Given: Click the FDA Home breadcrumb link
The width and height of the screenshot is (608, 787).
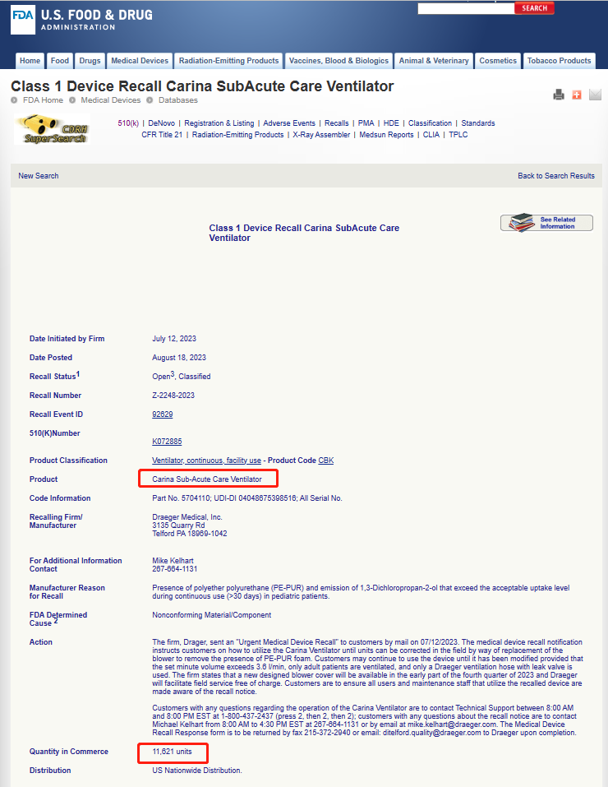Looking at the screenshot, I should (43, 100).
